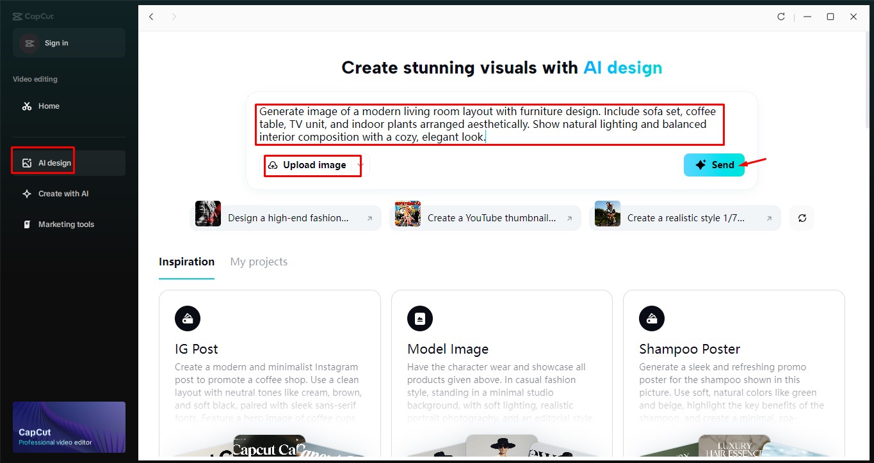
Task: Click the Upload image button
Action: click(309, 165)
